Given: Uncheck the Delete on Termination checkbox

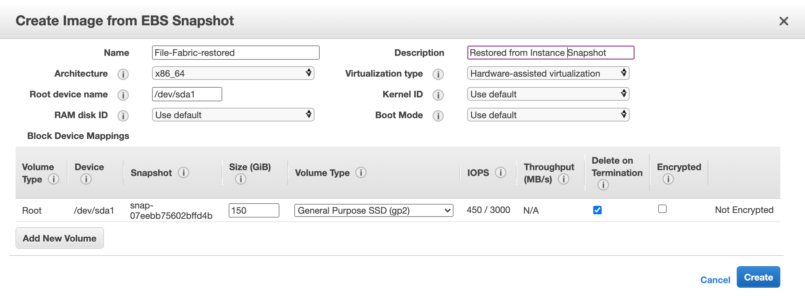Looking at the screenshot, I should [597, 210].
